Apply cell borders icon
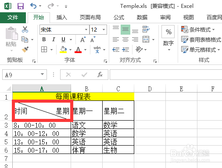This screenshot has height=168, width=222. [44, 50]
